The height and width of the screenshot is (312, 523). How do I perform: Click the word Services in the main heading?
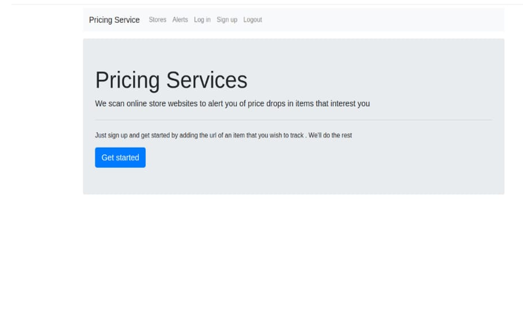[207, 80]
